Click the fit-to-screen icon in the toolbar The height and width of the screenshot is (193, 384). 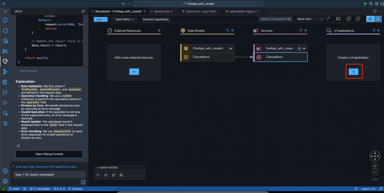[x=338, y=19]
